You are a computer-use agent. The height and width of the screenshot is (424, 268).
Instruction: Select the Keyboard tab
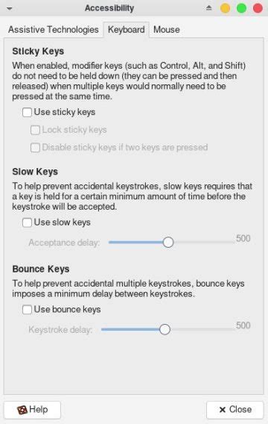pos(126,29)
